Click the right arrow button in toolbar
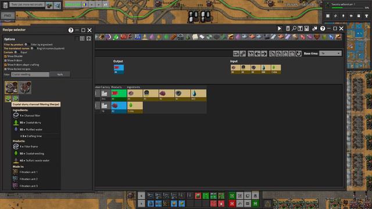The width and height of the screenshot is (372, 209). (x=264, y=53)
